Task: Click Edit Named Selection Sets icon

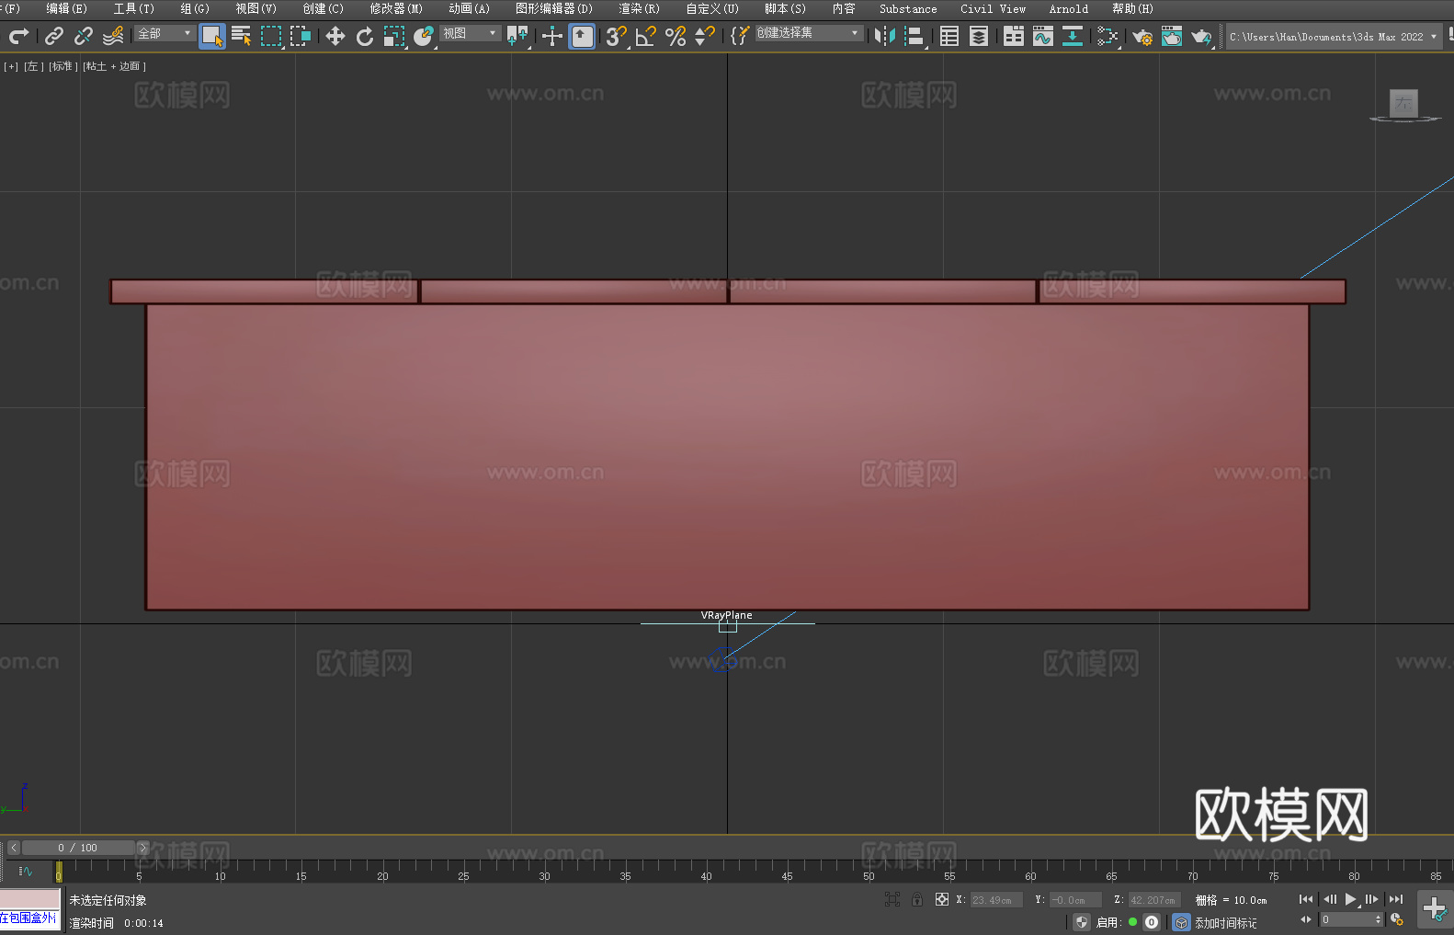Action: (740, 36)
